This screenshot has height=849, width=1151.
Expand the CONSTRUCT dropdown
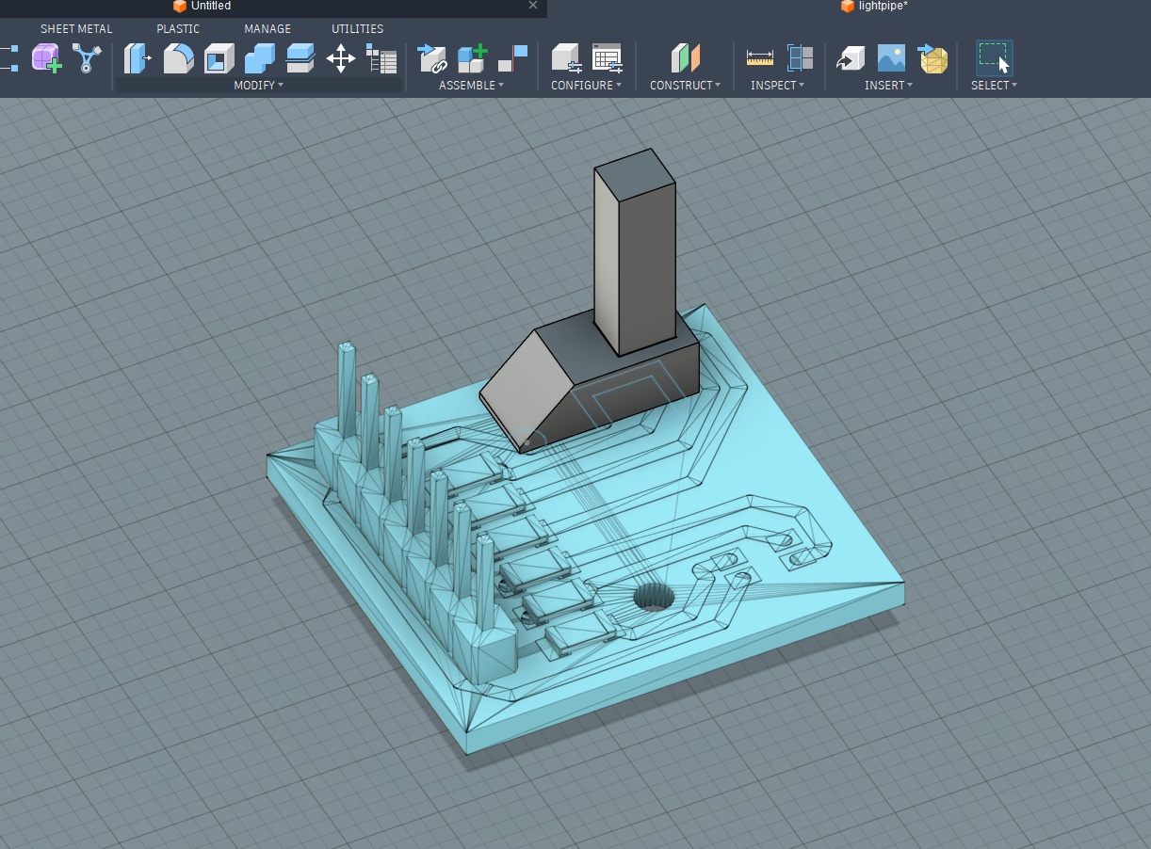(x=685, y=85)
